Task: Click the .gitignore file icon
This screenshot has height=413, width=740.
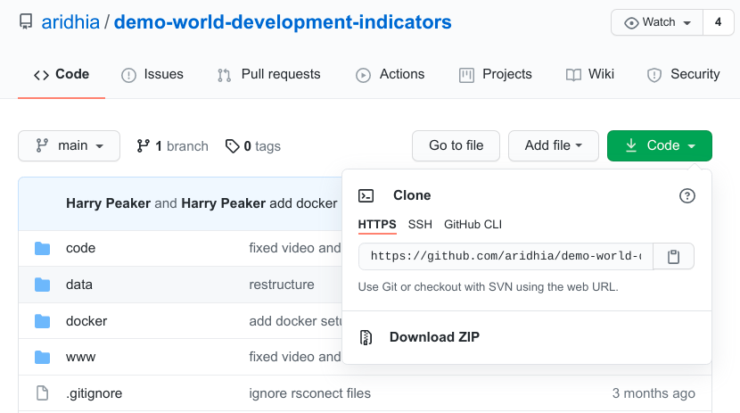Action: [x=42, y=393]
